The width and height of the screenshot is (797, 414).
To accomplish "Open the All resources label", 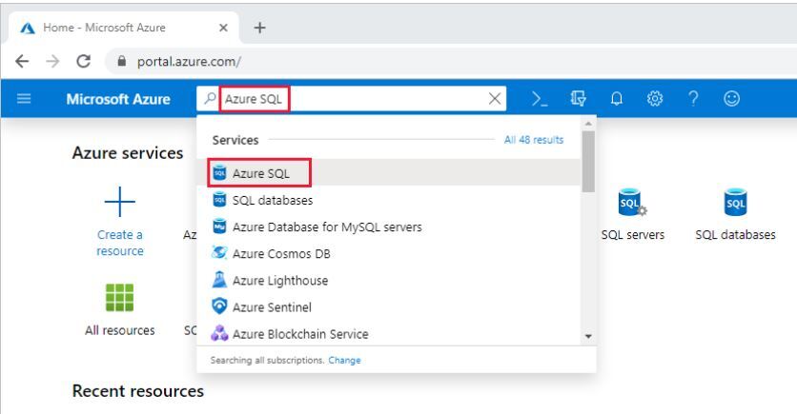I will (119, 330).
